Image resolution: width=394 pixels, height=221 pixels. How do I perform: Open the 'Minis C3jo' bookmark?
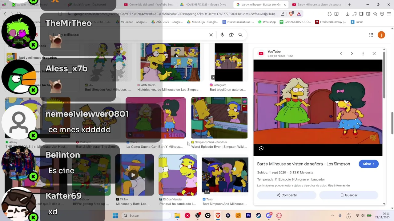[203, 22]
